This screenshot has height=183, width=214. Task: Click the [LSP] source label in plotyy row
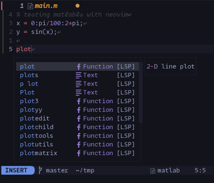(x=126, y=110)
